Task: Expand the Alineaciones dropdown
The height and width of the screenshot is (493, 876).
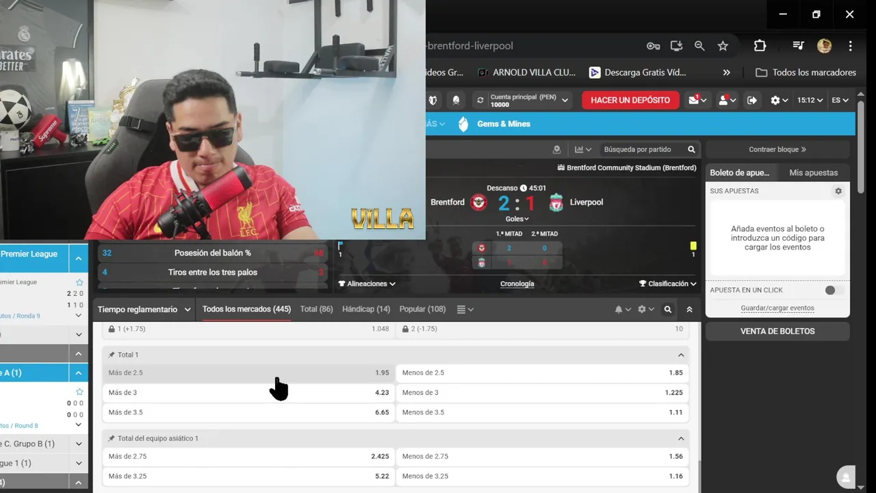Action: point(367,283)
